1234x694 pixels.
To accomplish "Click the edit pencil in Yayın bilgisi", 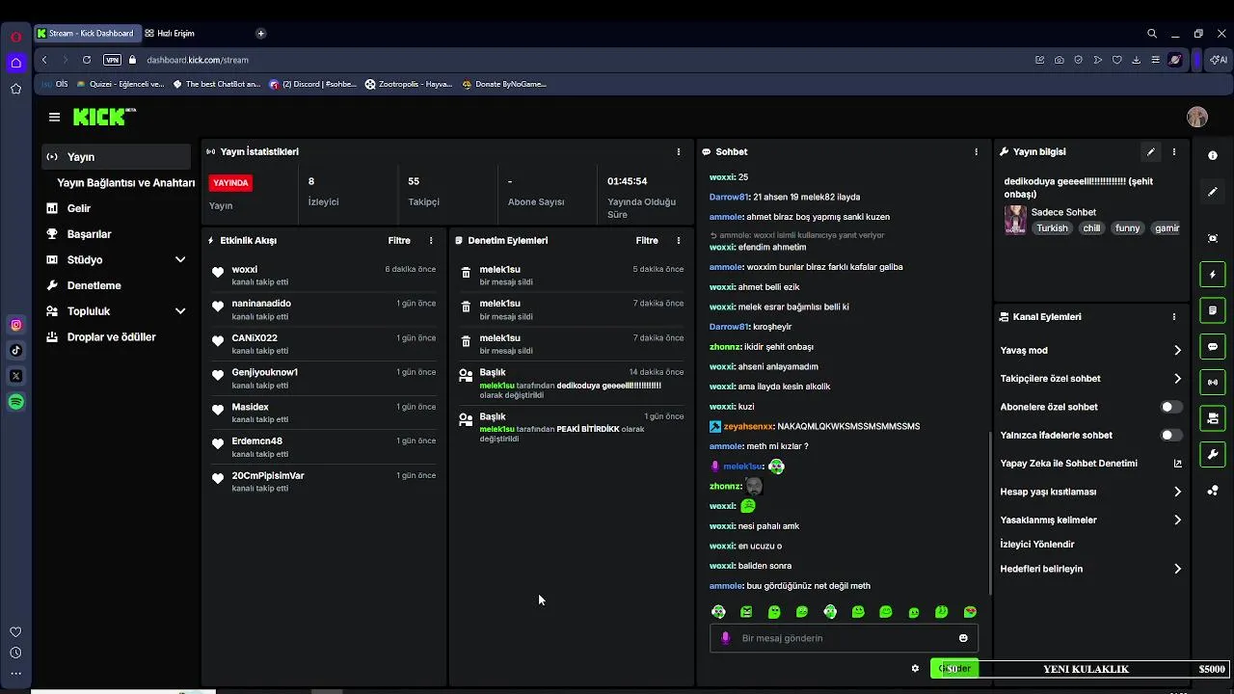I will pos(1150,151).
